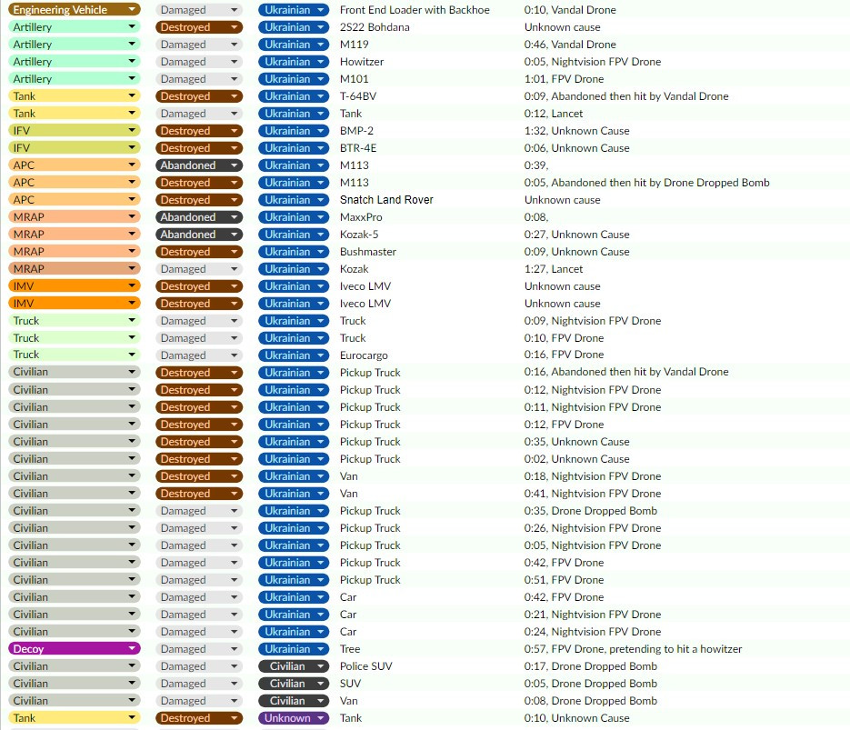This screenshot has width=850, height=730.
Task: Open Abandoned status dropdown in Kozak-5 row
Action: coord(199,235)
